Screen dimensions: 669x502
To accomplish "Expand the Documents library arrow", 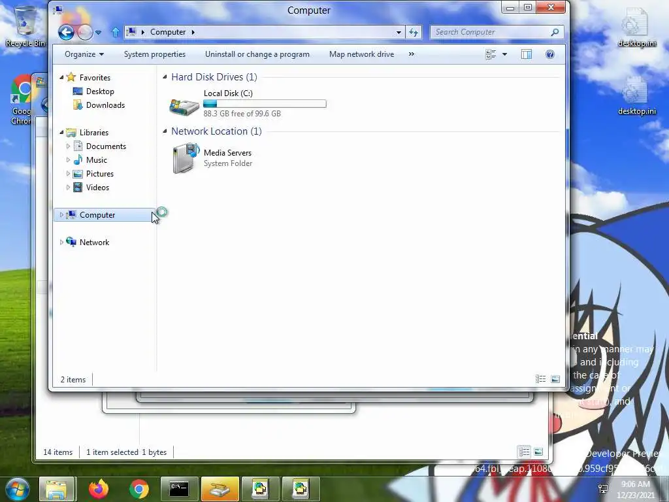I will [x=68, y=146].
